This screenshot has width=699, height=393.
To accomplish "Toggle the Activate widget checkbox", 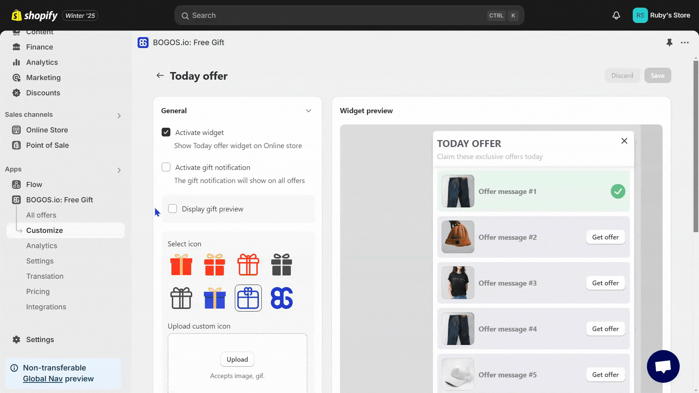I will click(x=166, y=132).
